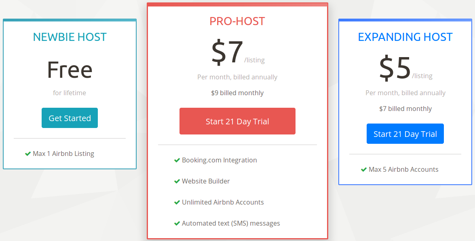Click the $9 billed monthly text
475x241 pixels.
237,93
